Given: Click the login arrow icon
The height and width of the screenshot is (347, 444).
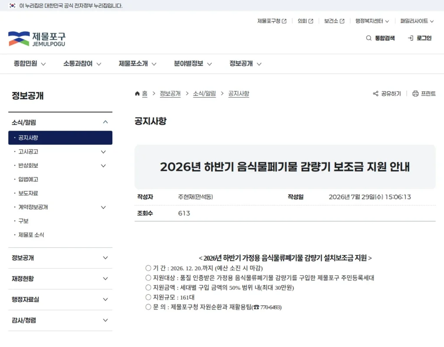Looking at the screenshot, I should [x=410, y=38].
